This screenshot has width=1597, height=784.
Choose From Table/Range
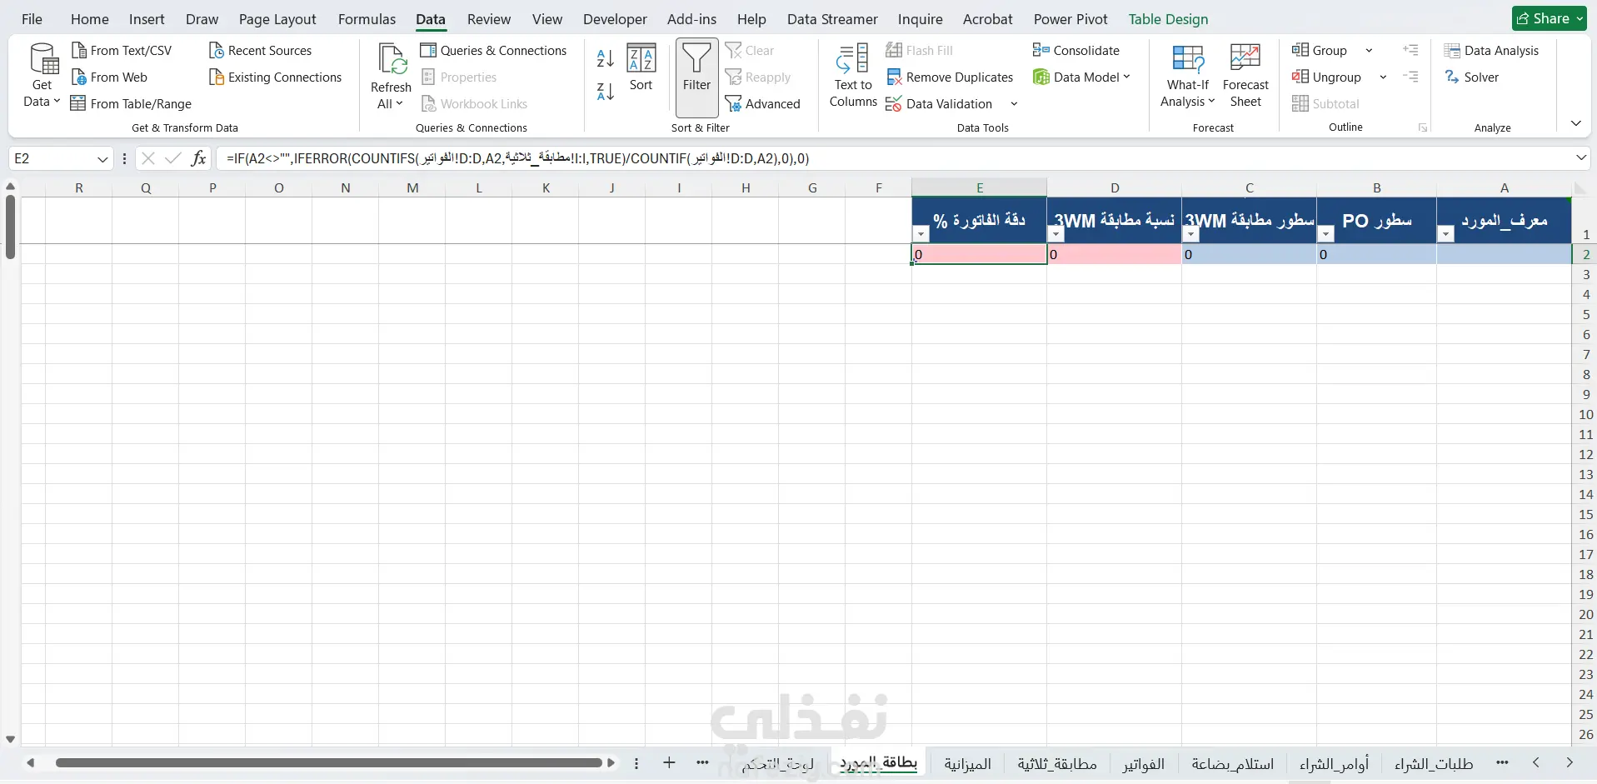(x=132, y=103)
